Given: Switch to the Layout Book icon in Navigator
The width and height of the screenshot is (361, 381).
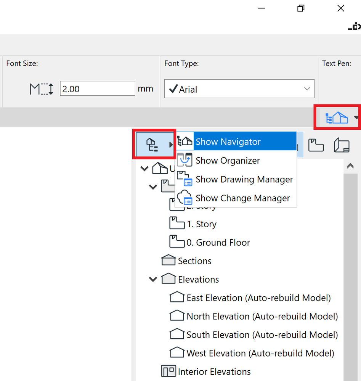Looking at the screenshot, I should pyautogui.click(x=342, y=145).
